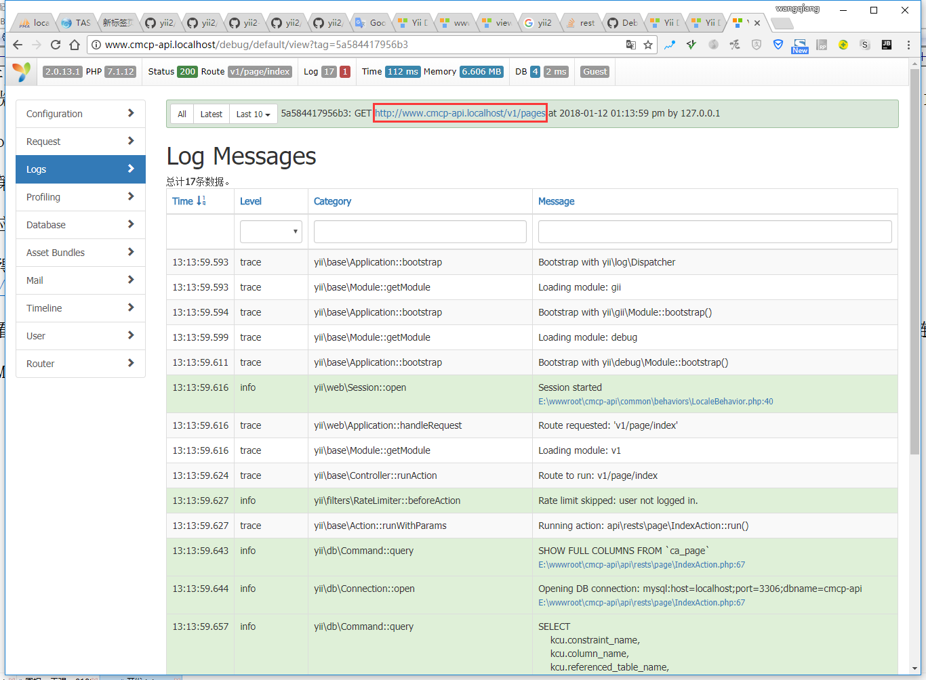The width and height of the screenshot is (926, 680).
Task: Click the page's vertical scrollbar
Action: click(x=914, y=271)
